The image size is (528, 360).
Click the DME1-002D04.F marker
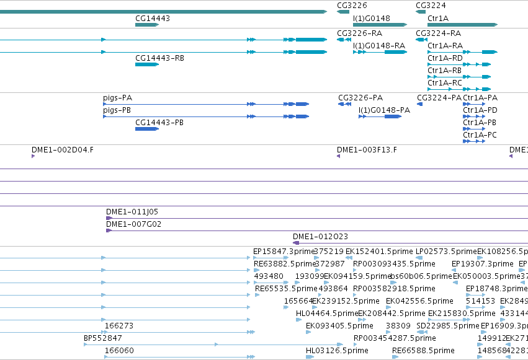(x=33, y=156)
